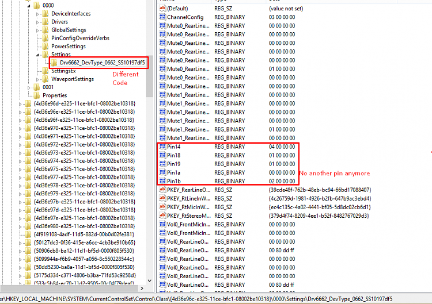Select the Properties key
The width and height of the screenshot is (432, 304).
coord(55,95)
